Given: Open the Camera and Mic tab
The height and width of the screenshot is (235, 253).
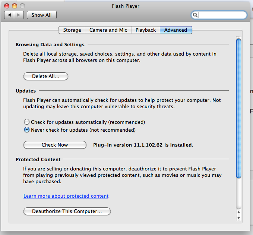Looking at the screenshot, I should (108, 30).
